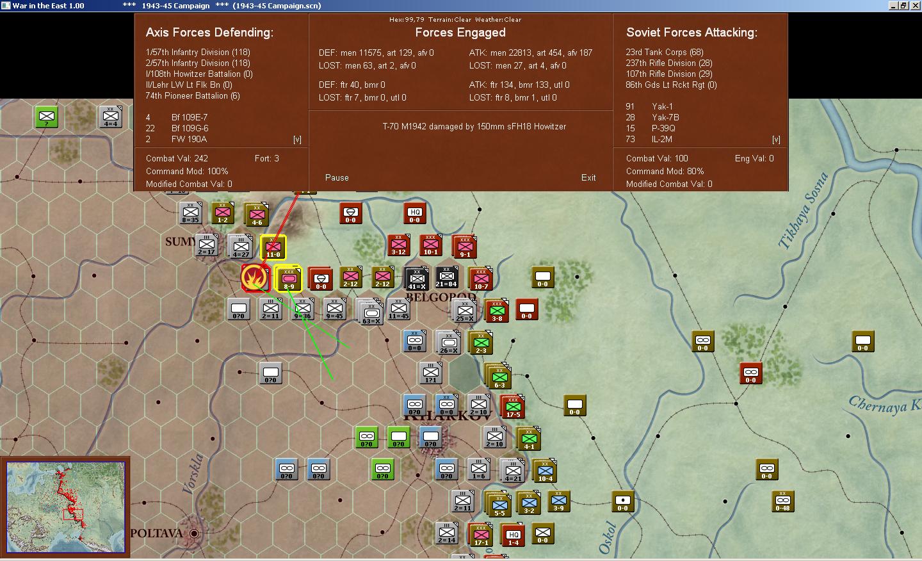Image resolution: width=922 pixels, height=561 pixels.
Task: Pause the combat resolution
Action: (x=337, y=177)
